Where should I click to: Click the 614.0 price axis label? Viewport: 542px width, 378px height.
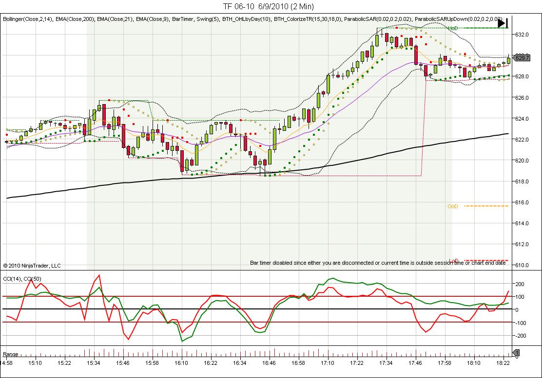[522, 223]
